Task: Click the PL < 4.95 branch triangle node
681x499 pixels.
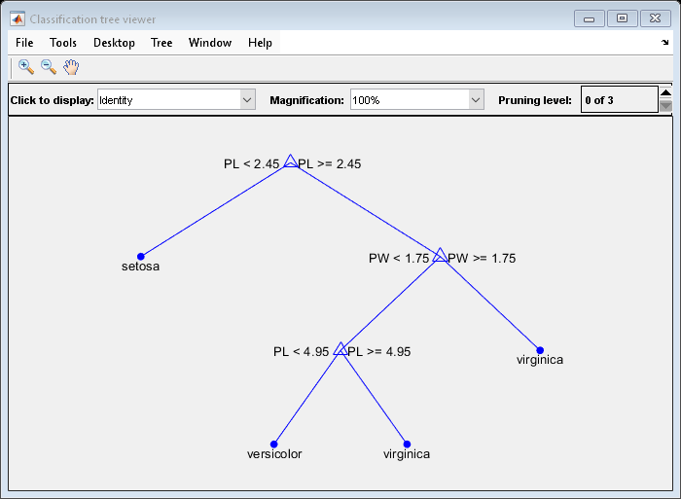Action: pos(340,349)
